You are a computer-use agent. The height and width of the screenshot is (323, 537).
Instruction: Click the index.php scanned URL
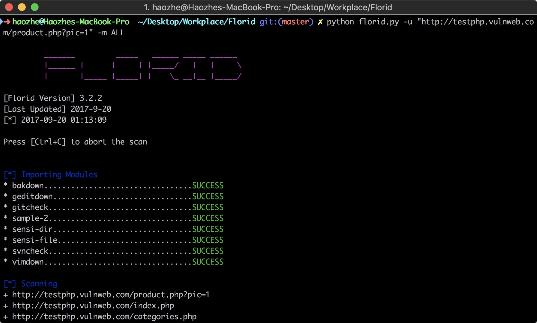click(93, 306)
